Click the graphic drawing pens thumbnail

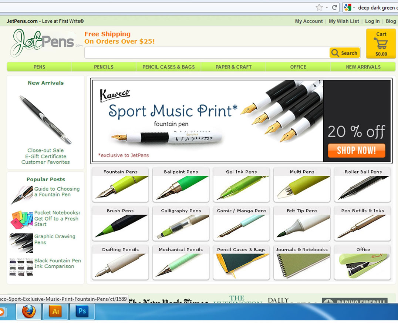point(21,243)
